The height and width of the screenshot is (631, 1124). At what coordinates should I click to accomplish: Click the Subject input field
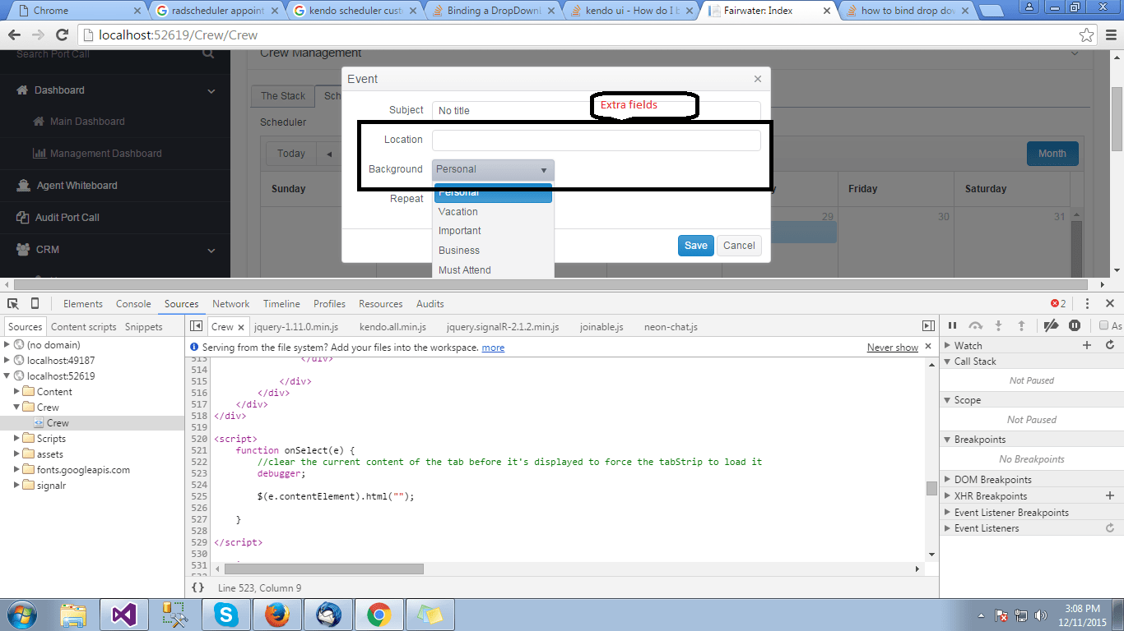click(596, 109)
